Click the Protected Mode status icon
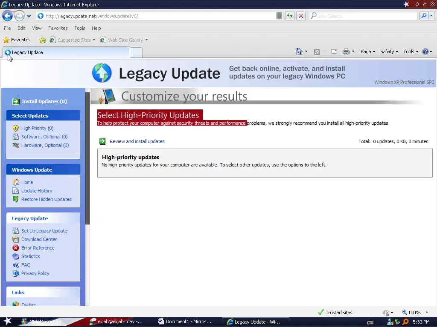 click(386, 313)
